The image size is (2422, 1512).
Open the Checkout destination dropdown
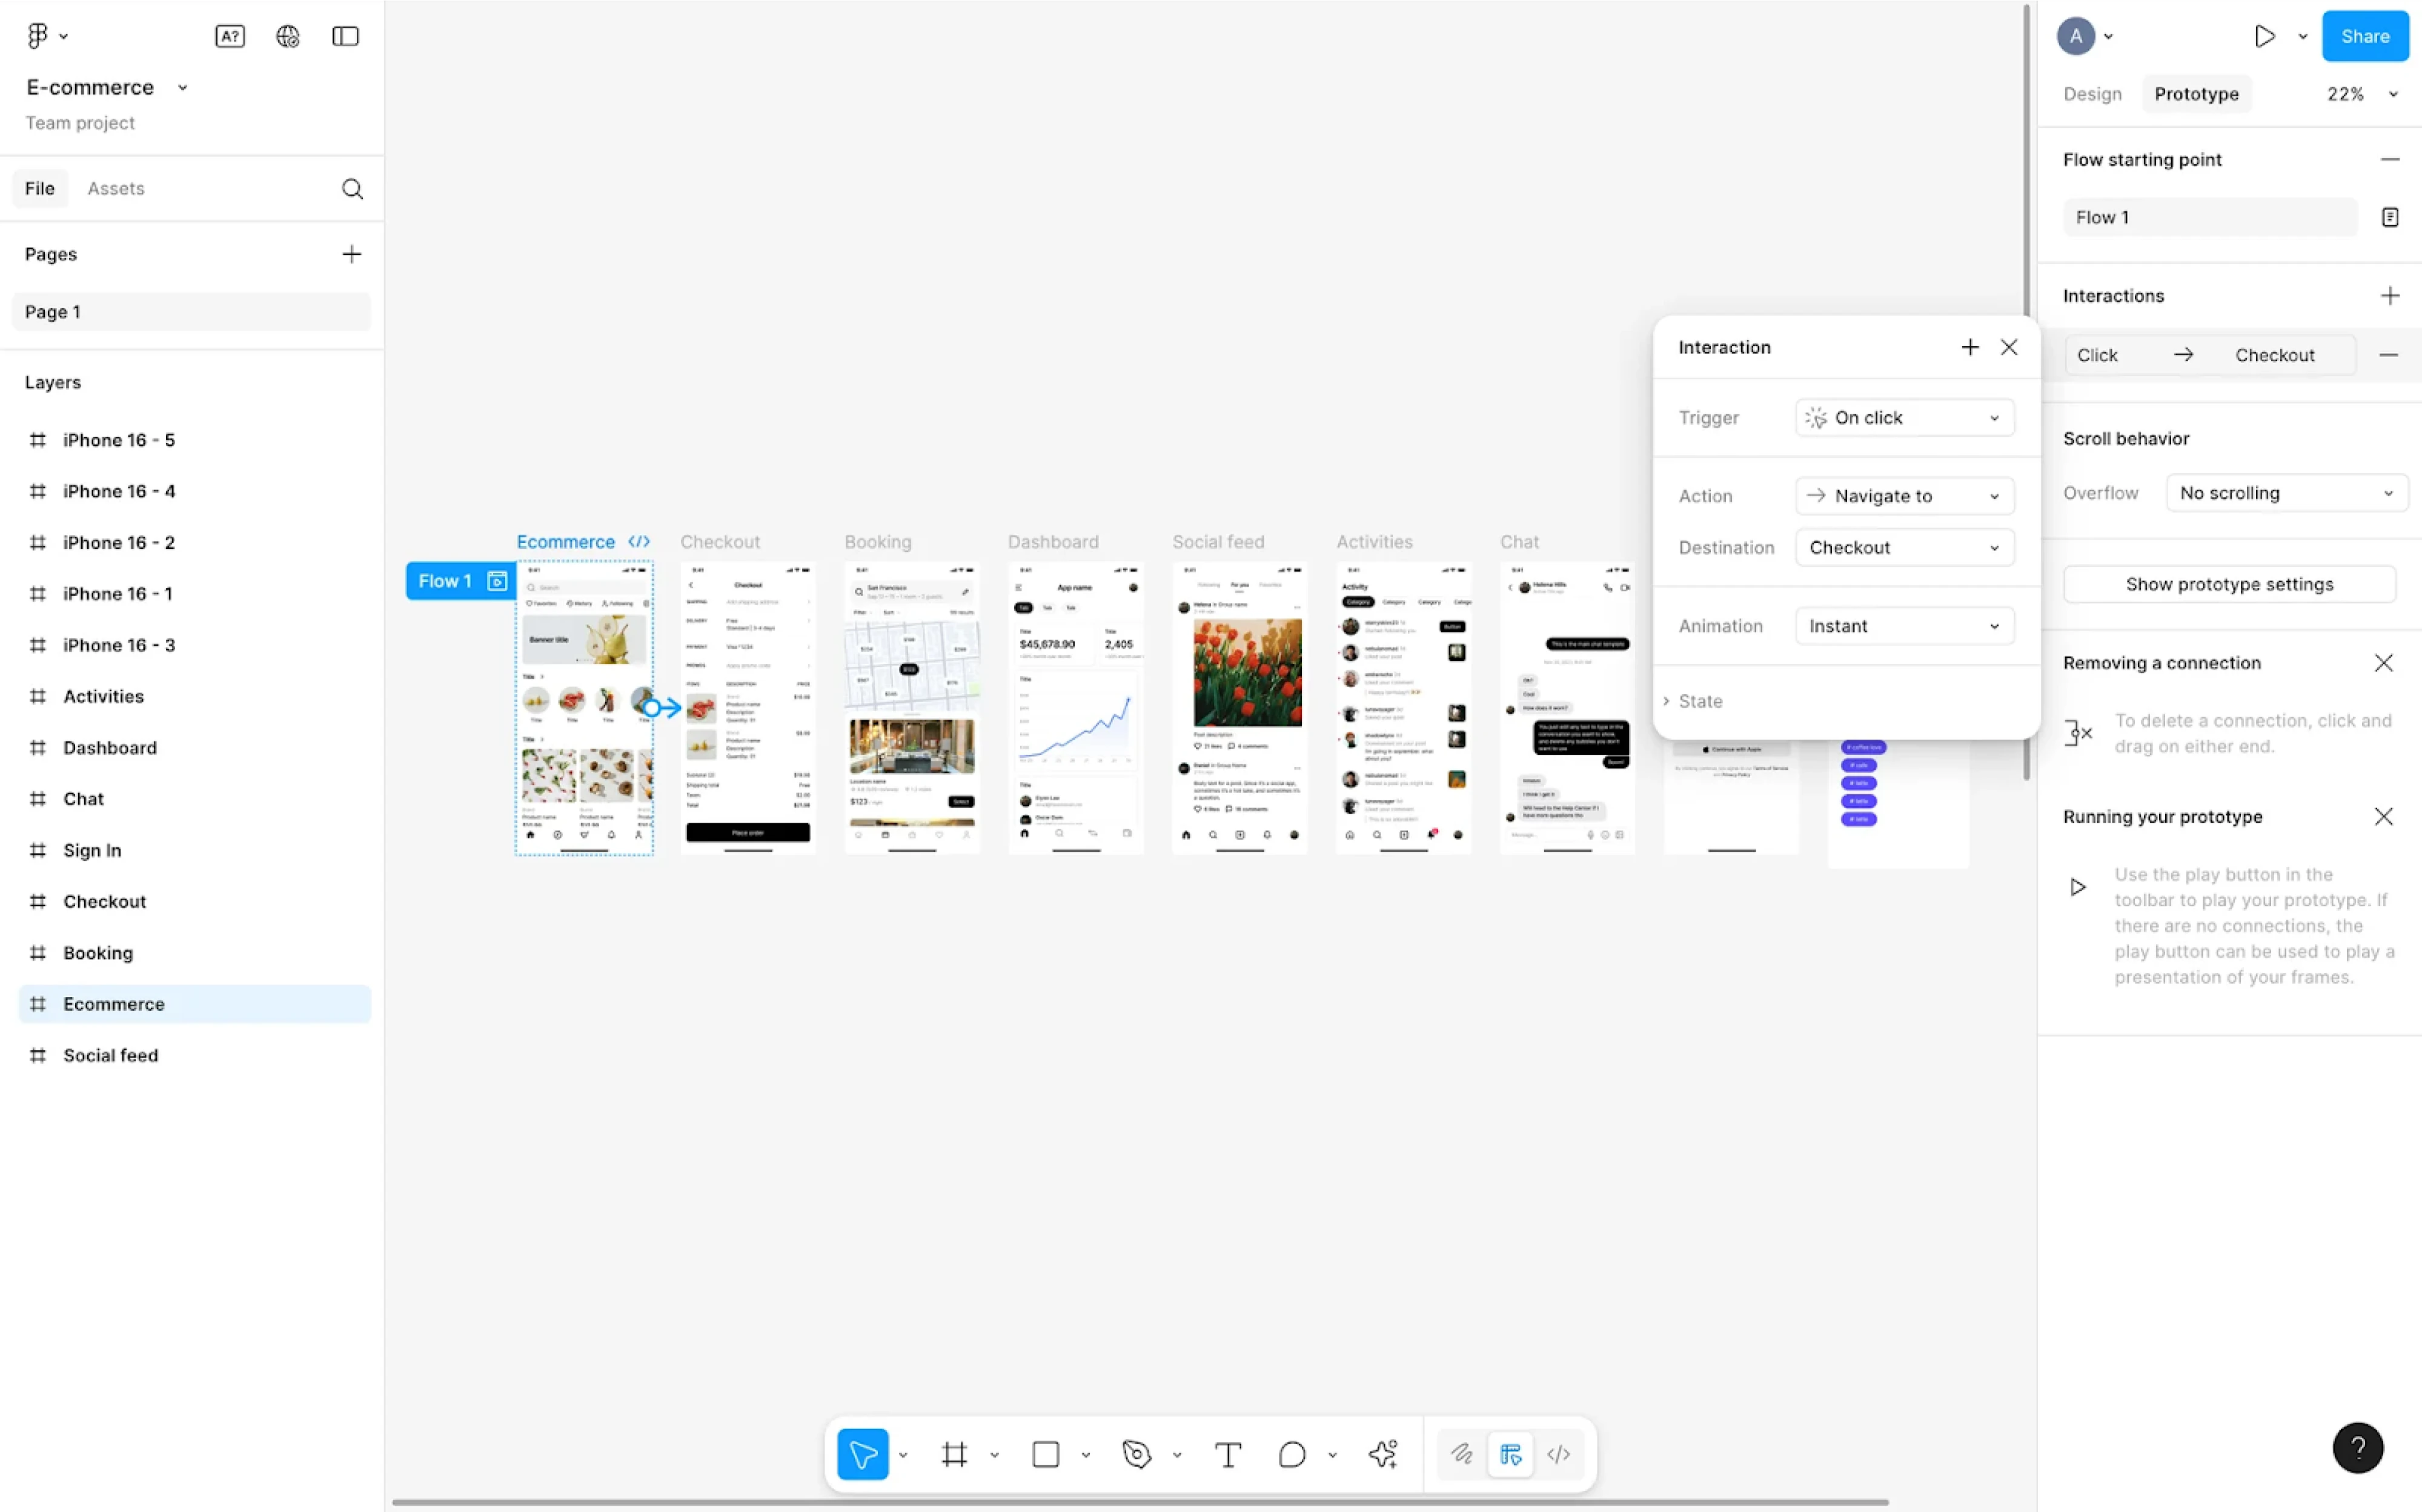pos(1903,547)
